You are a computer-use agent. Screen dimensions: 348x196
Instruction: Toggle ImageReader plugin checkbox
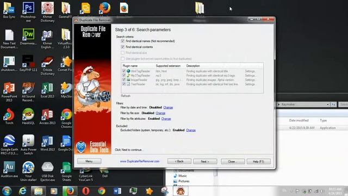pos(124,80)
